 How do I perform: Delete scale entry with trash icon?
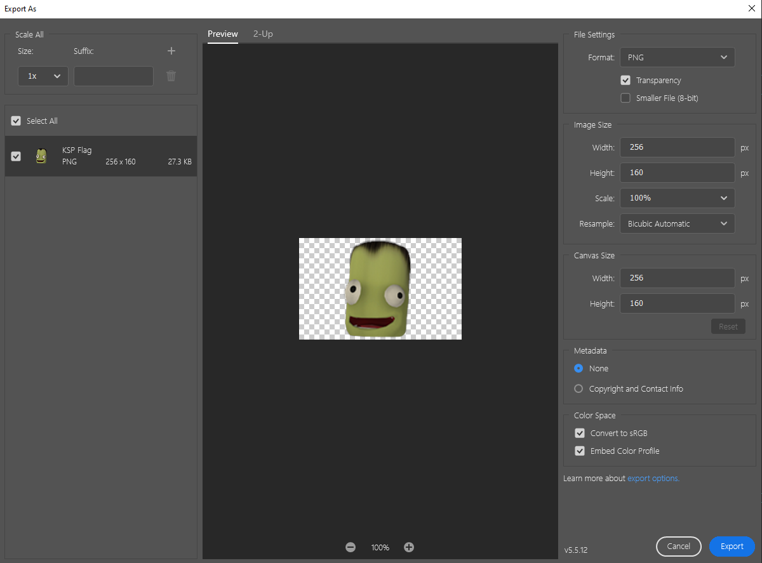[x=171, y=76]
